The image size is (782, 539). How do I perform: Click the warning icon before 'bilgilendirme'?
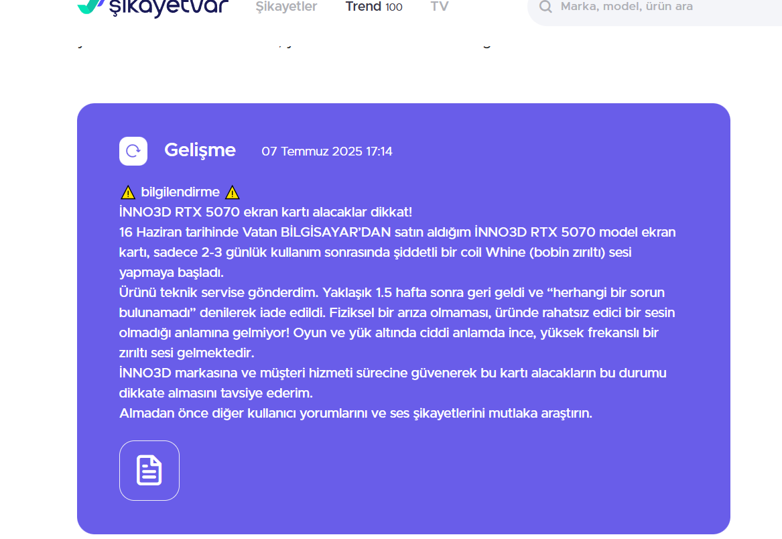pos(128,192)
